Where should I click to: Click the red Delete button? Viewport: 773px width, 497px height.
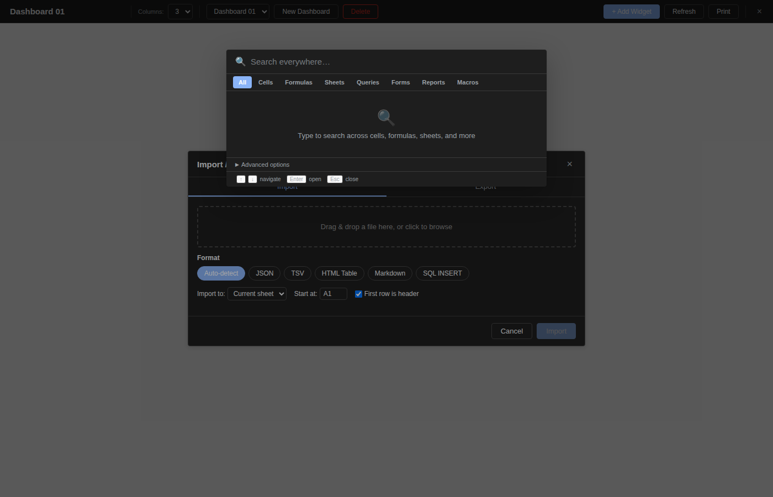click(x=361, y=12)
